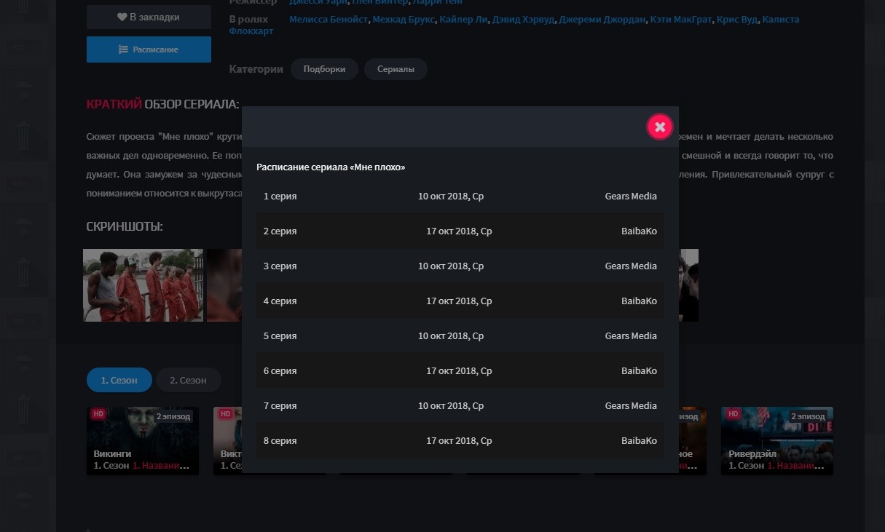Switch to the 1. Сезон tab

point(119,380)
